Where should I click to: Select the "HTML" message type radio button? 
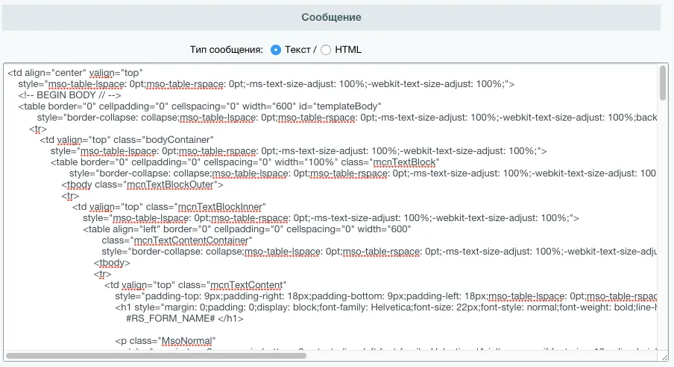(x=326, y=50)
